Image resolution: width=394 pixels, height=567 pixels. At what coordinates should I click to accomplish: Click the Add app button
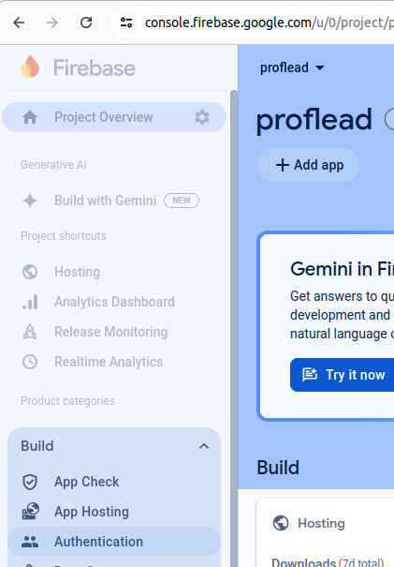[308, 165]
